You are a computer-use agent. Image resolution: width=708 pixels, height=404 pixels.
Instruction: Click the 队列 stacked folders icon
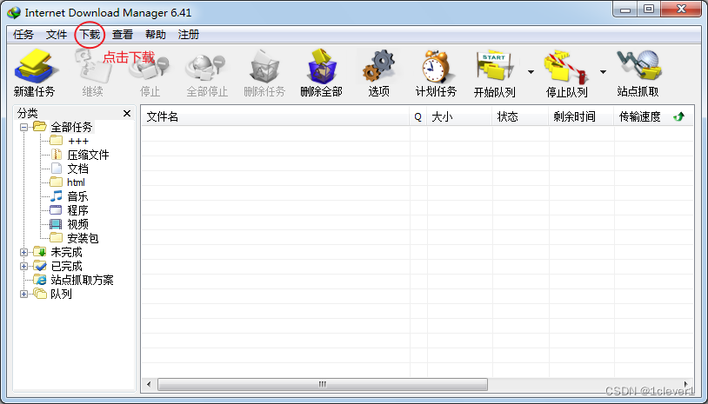(40, 294)
